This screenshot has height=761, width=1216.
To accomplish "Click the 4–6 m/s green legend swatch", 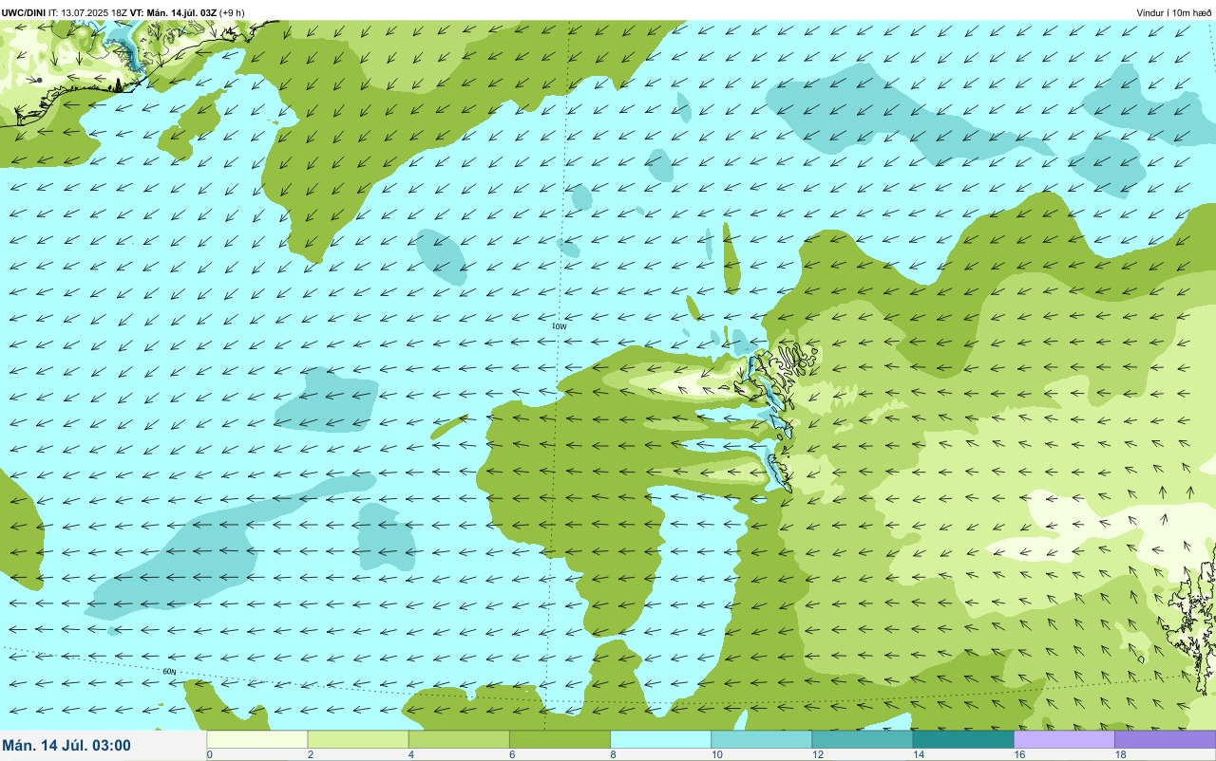I will [459, 739].
